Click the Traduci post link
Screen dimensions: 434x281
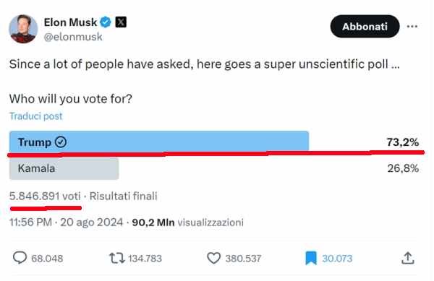36,116
